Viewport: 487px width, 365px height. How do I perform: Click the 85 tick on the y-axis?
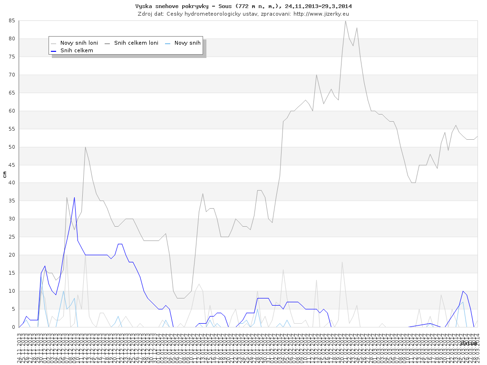12,21
